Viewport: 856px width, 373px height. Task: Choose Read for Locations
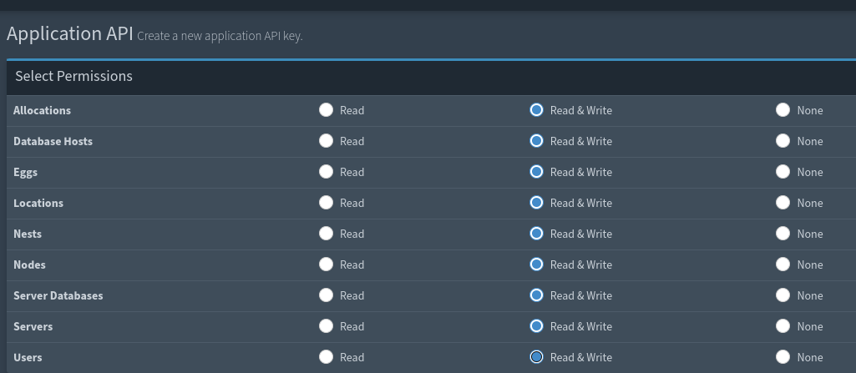[327, 203]
